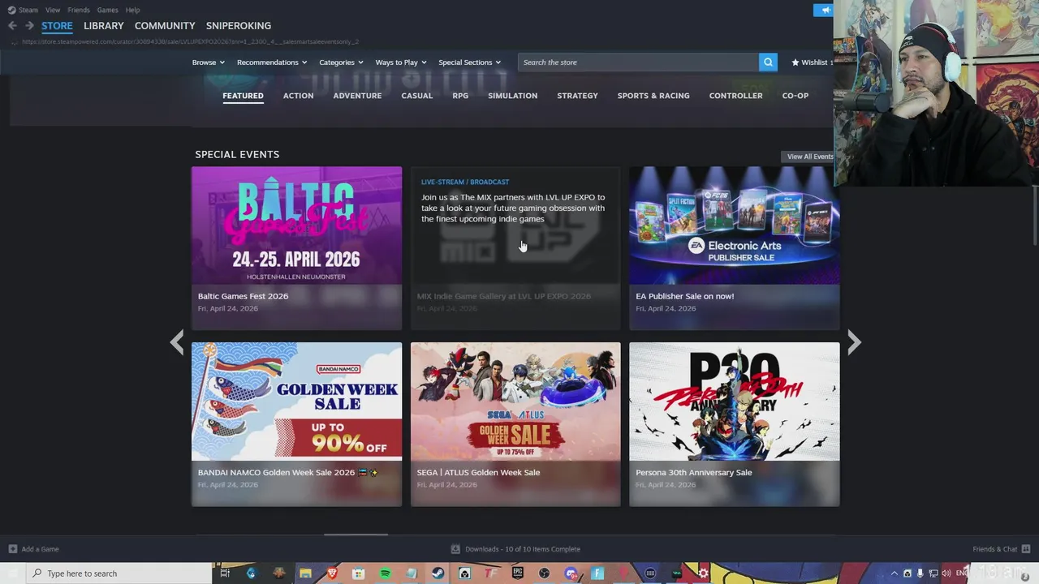Screen dimensions: 1039x584
Task: Click the store search magnifier button
Action: tap(768, 62)
